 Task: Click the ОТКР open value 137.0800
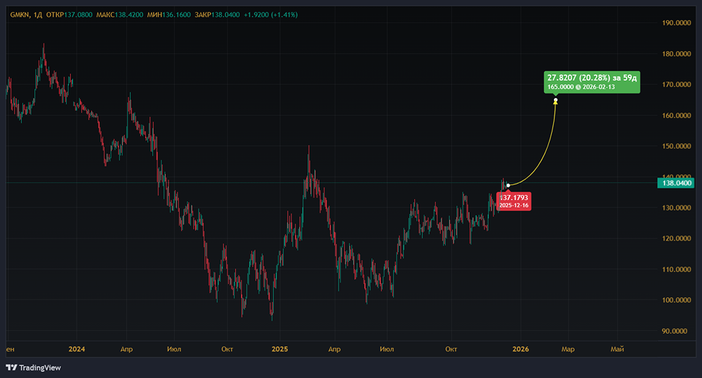tap(78, 13)
